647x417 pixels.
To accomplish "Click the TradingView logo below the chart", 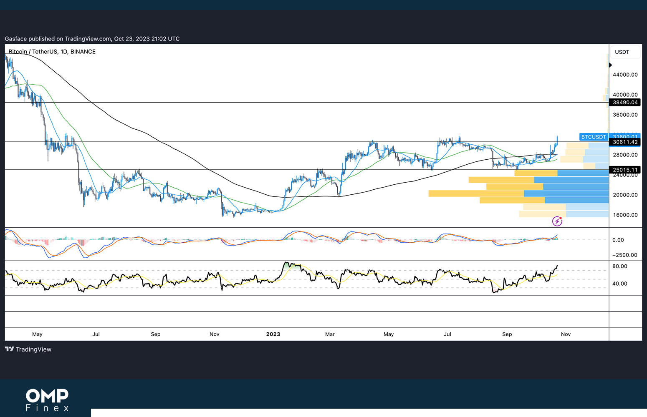I will coord(28,349).
